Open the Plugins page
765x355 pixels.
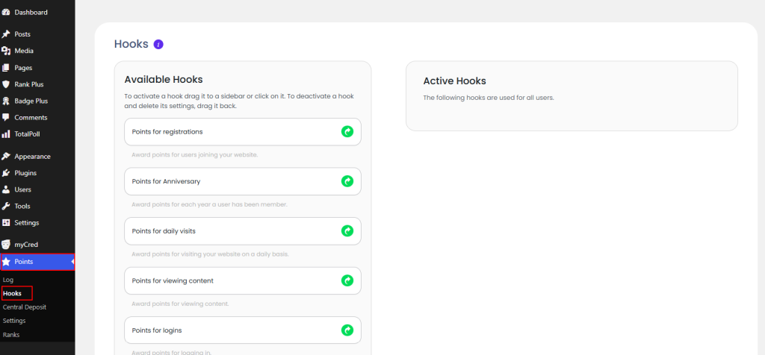pos(25,173)
